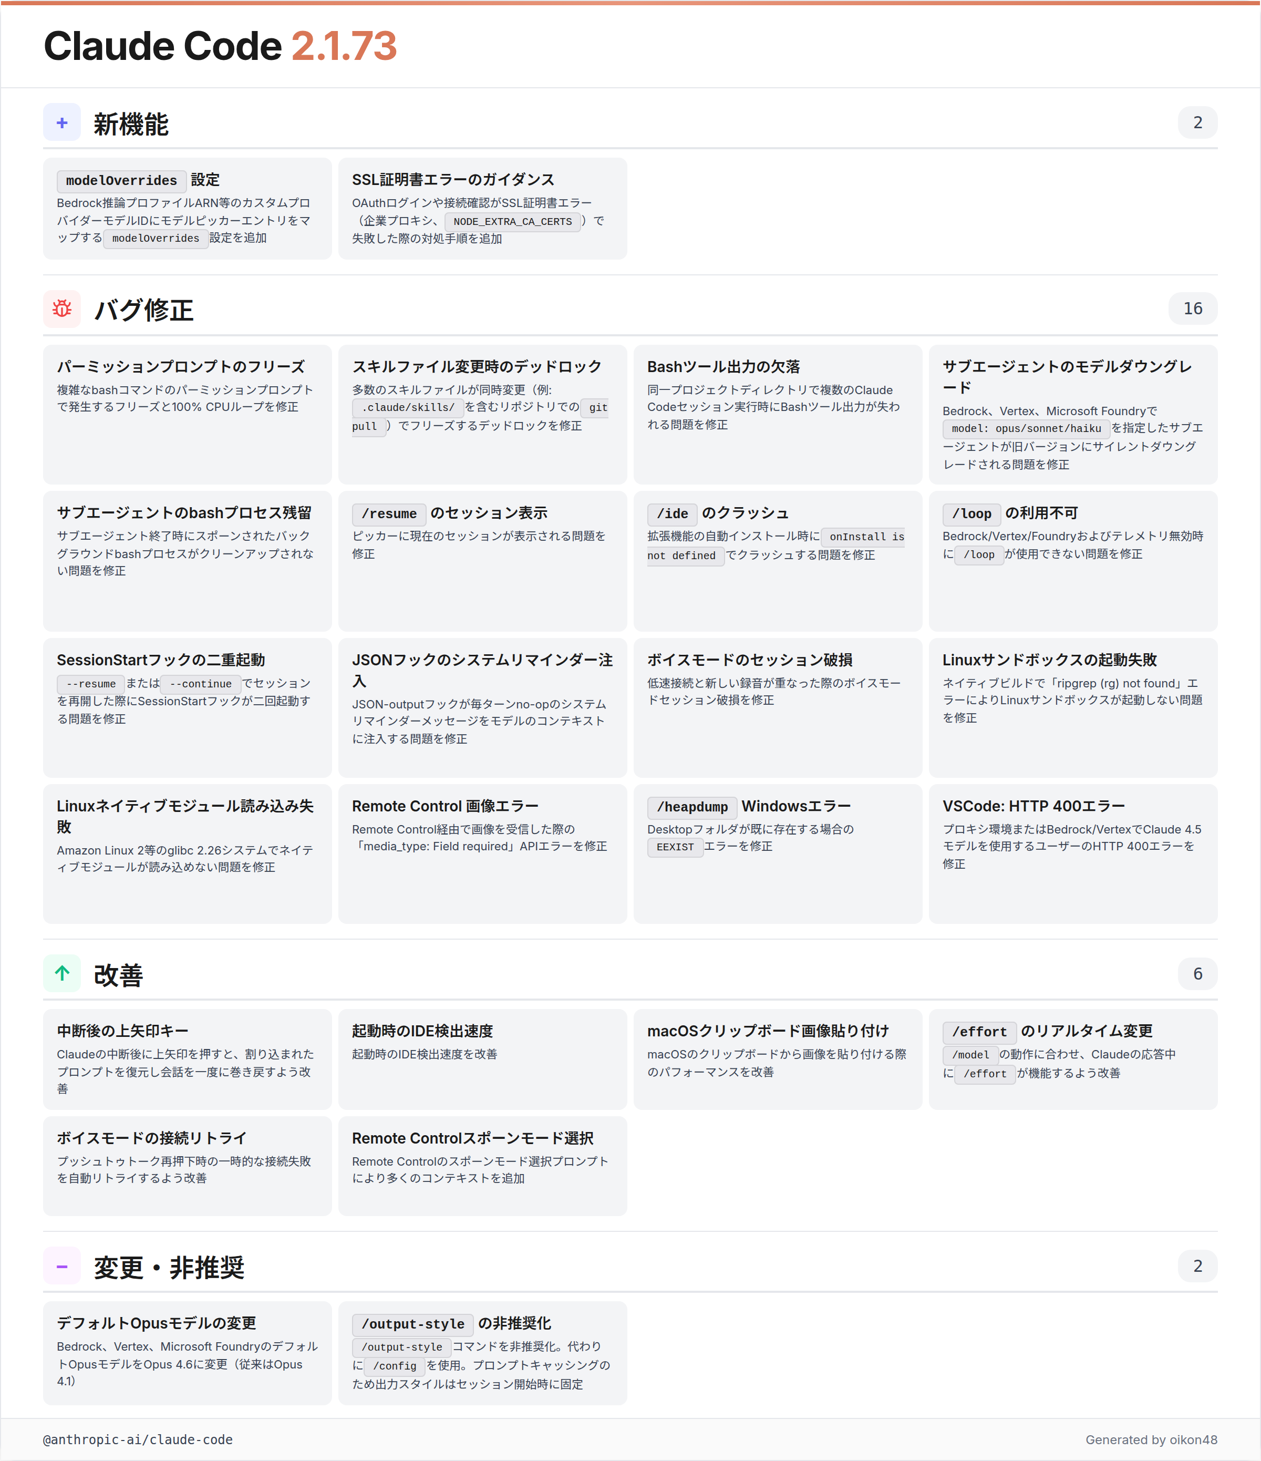
Task: Click the /model code tag in effort card
Action: 970,1055
